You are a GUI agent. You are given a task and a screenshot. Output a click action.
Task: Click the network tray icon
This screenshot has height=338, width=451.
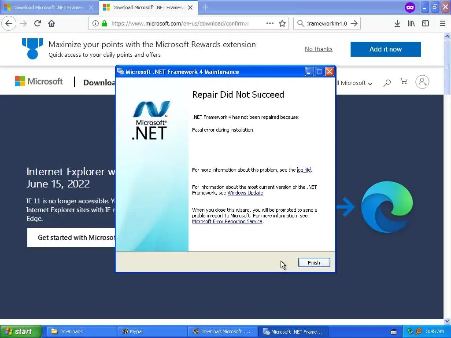(x=410, y=331)
